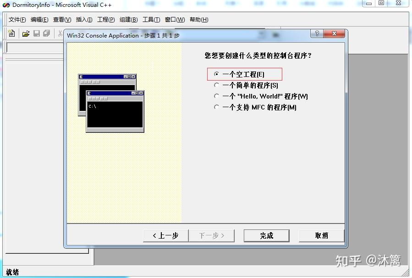Click the help question mark on the wizard
This screenshot has height=278, width=412.
(316, 34)
